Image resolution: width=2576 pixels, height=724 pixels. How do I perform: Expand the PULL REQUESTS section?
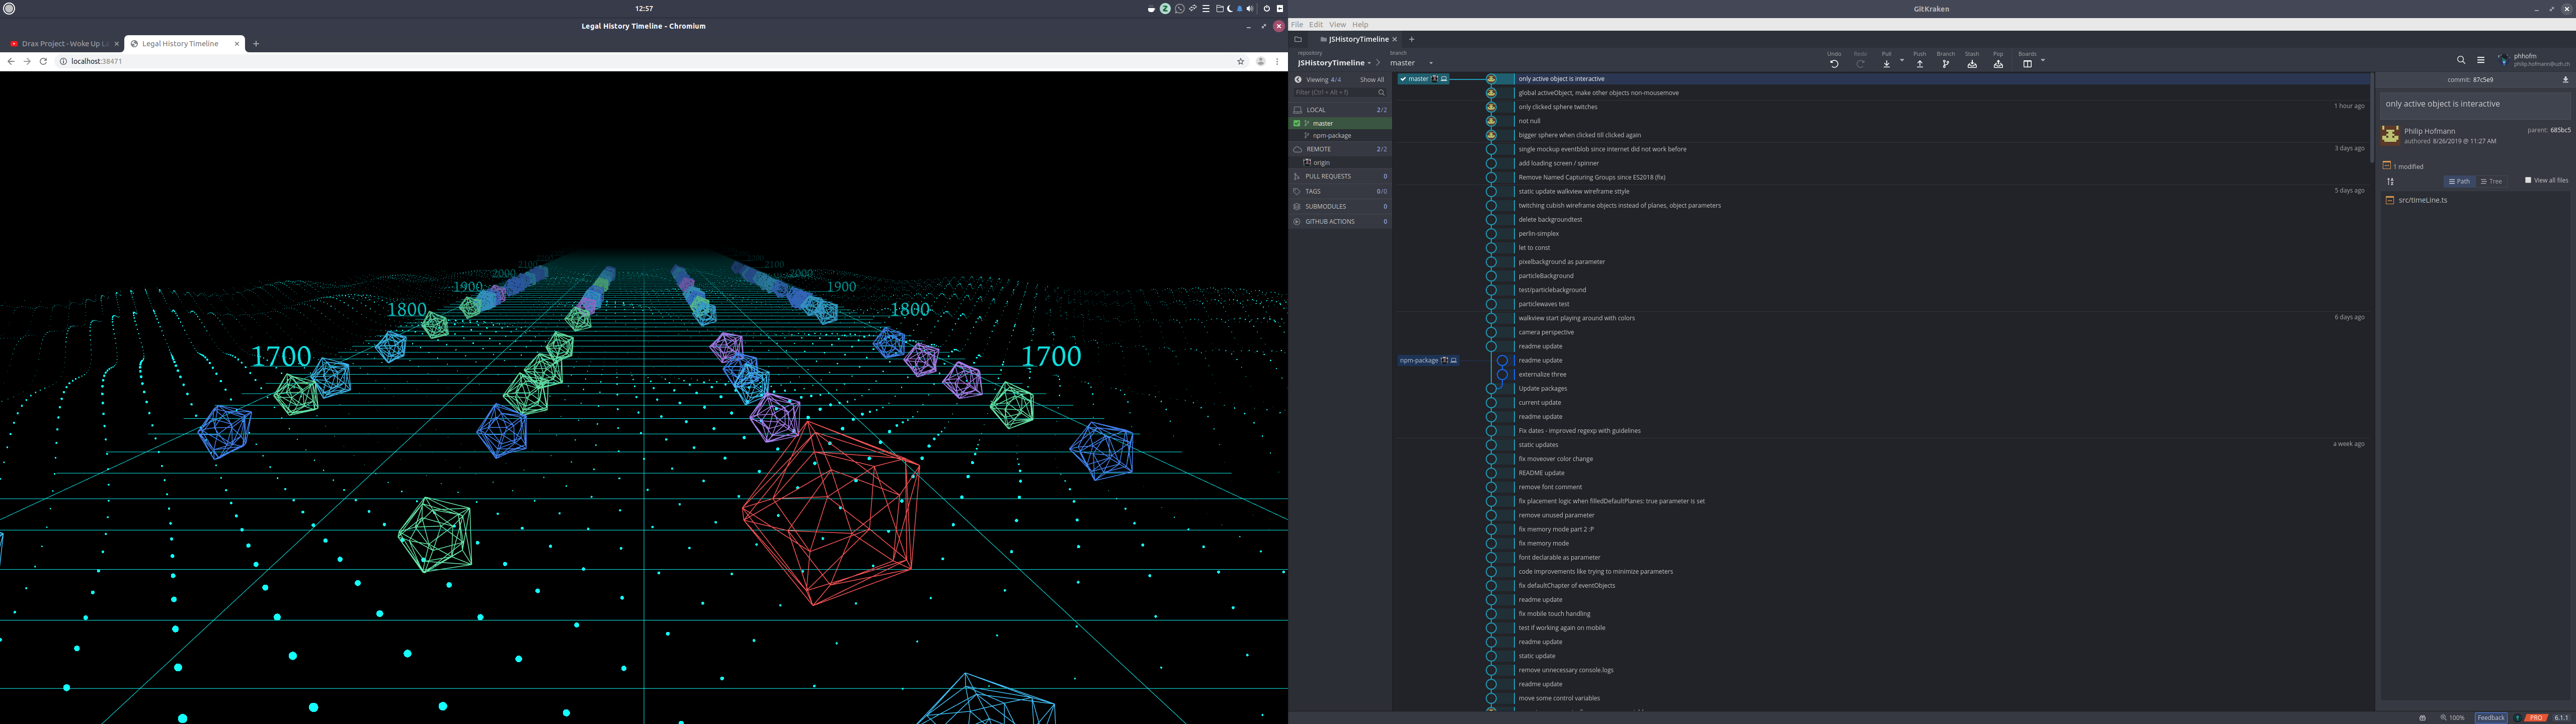tap(1340, 176)
